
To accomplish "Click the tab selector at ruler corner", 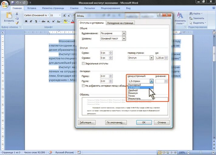I will tap(3, 32).
